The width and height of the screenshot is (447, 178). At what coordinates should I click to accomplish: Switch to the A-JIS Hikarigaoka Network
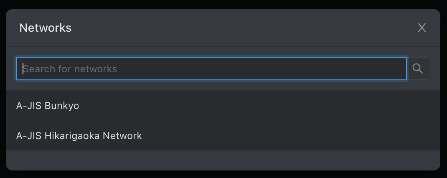click(79, 136)
